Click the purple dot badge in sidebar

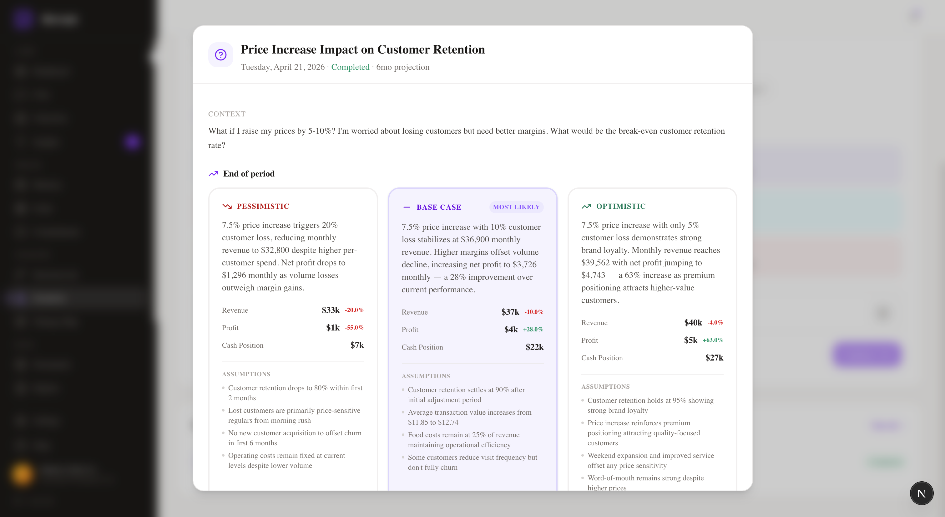pyautogui.click(x=133, y=141)
